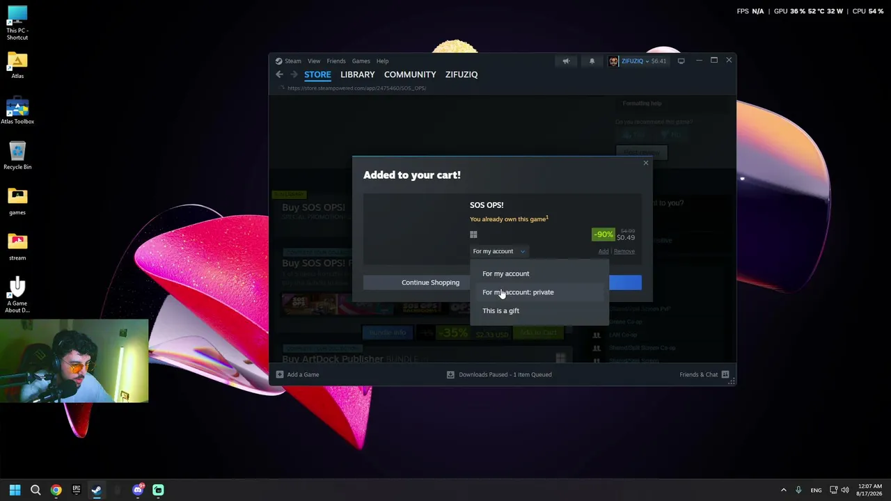Click the Add link in cart item
Screen dimensions: 891x501
[x=603, y=251]
